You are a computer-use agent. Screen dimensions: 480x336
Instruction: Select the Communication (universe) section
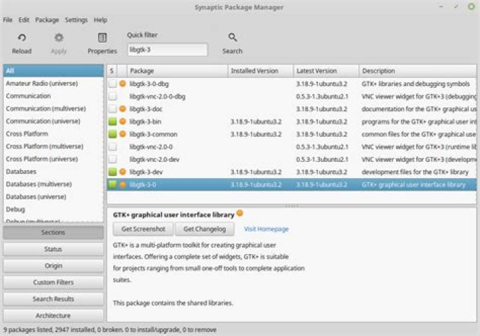(53, 121)
